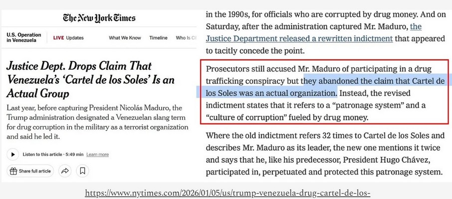Click the Listen to this article label

49,155
